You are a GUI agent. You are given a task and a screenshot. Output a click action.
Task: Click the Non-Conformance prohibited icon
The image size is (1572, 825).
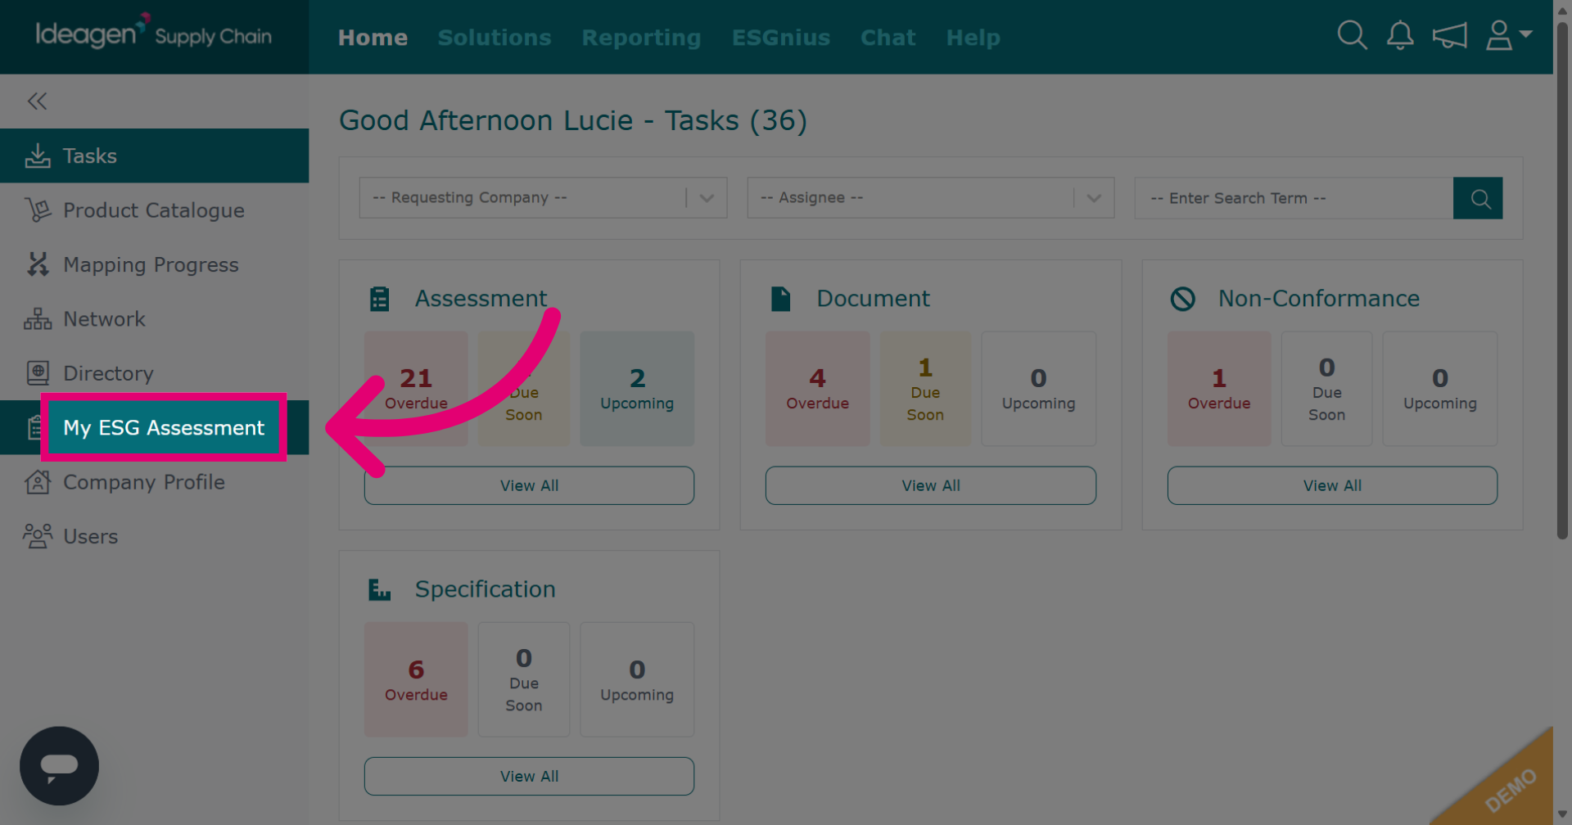1182,299
